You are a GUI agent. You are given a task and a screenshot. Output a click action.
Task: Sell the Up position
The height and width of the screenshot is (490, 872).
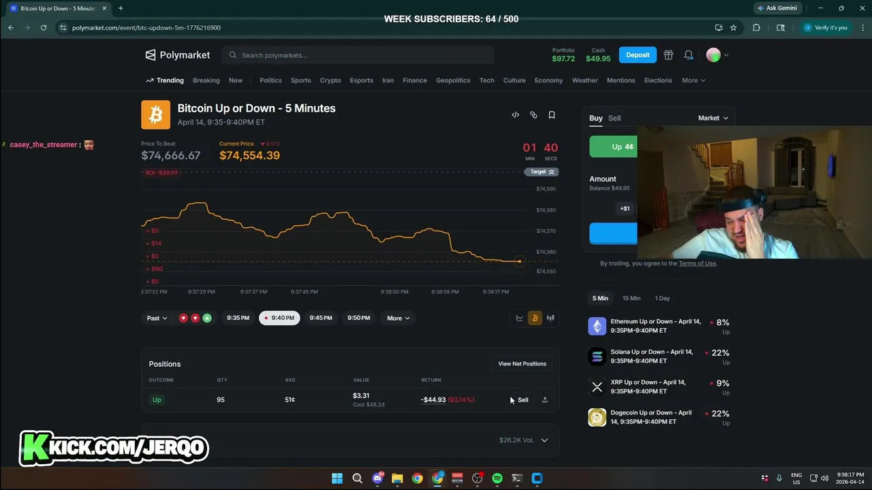(x=523, y=399)
